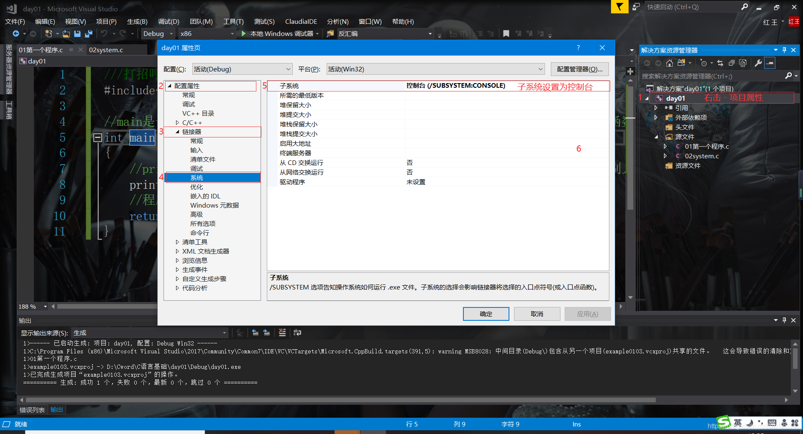Open the 生成(B) menu
Screen dimensions: 803x434
pyautogui.click(x=137, y=22)
